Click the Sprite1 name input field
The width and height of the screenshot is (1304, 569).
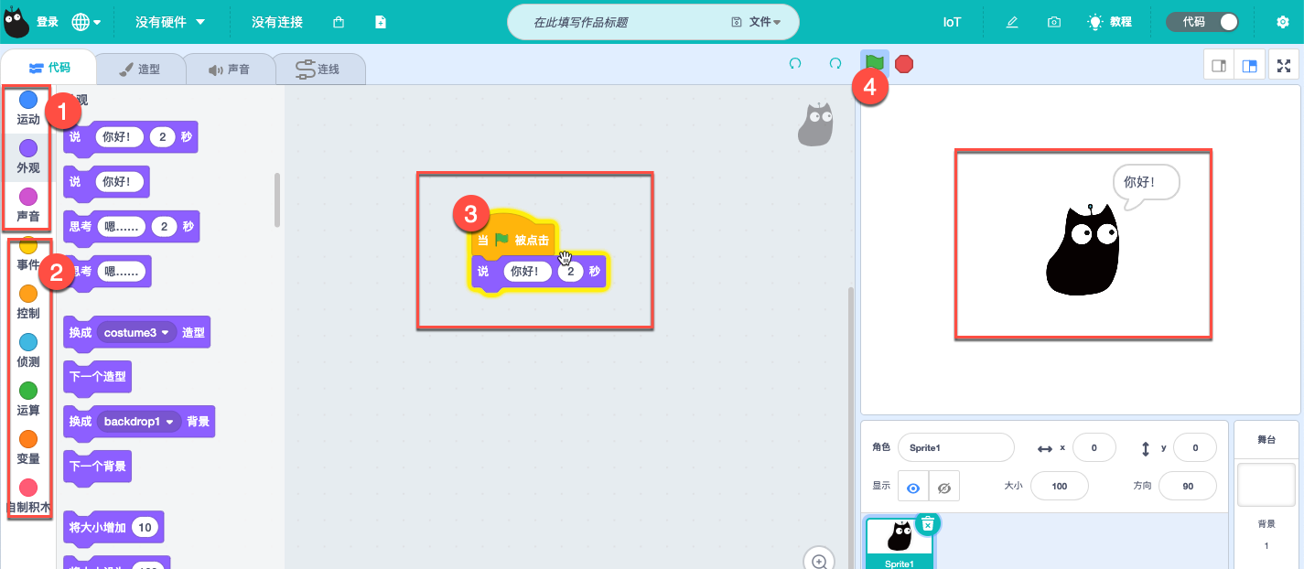coord(955,447)
